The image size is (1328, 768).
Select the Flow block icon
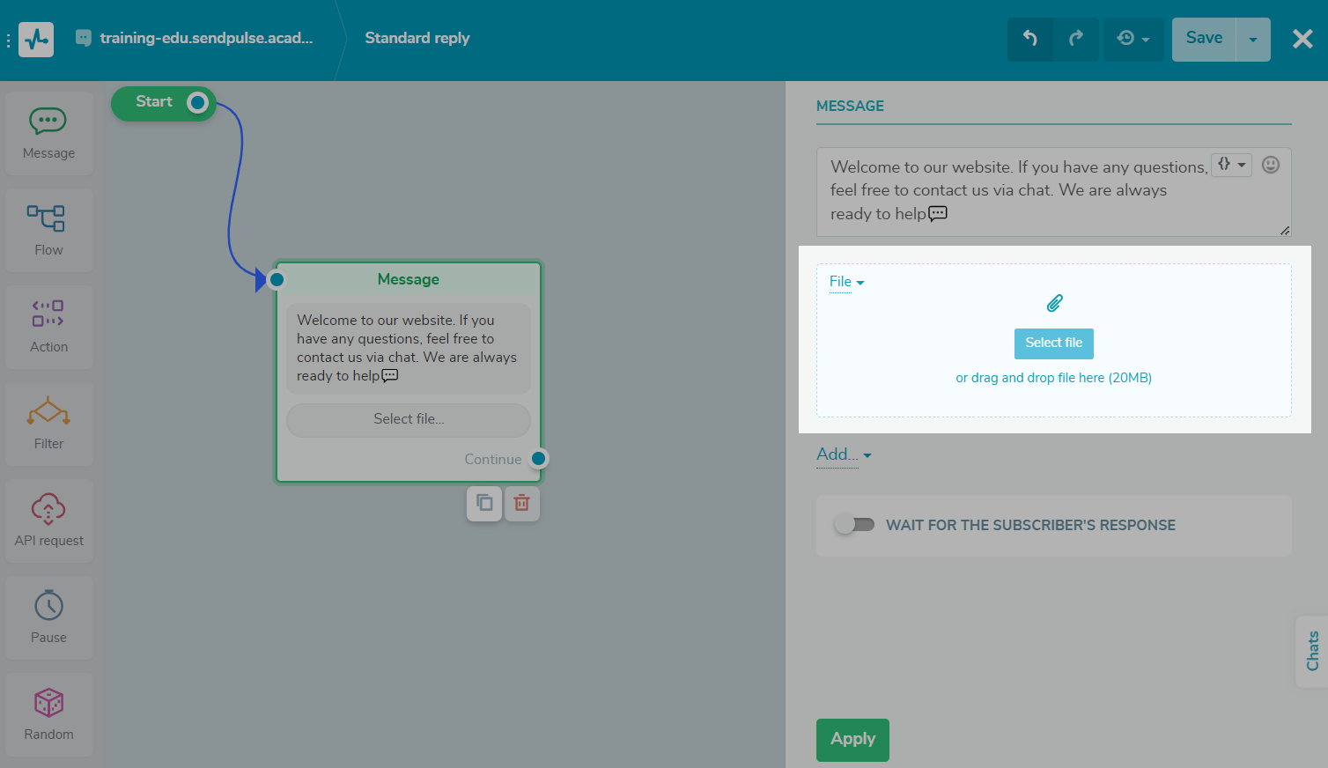click(48, 229)
